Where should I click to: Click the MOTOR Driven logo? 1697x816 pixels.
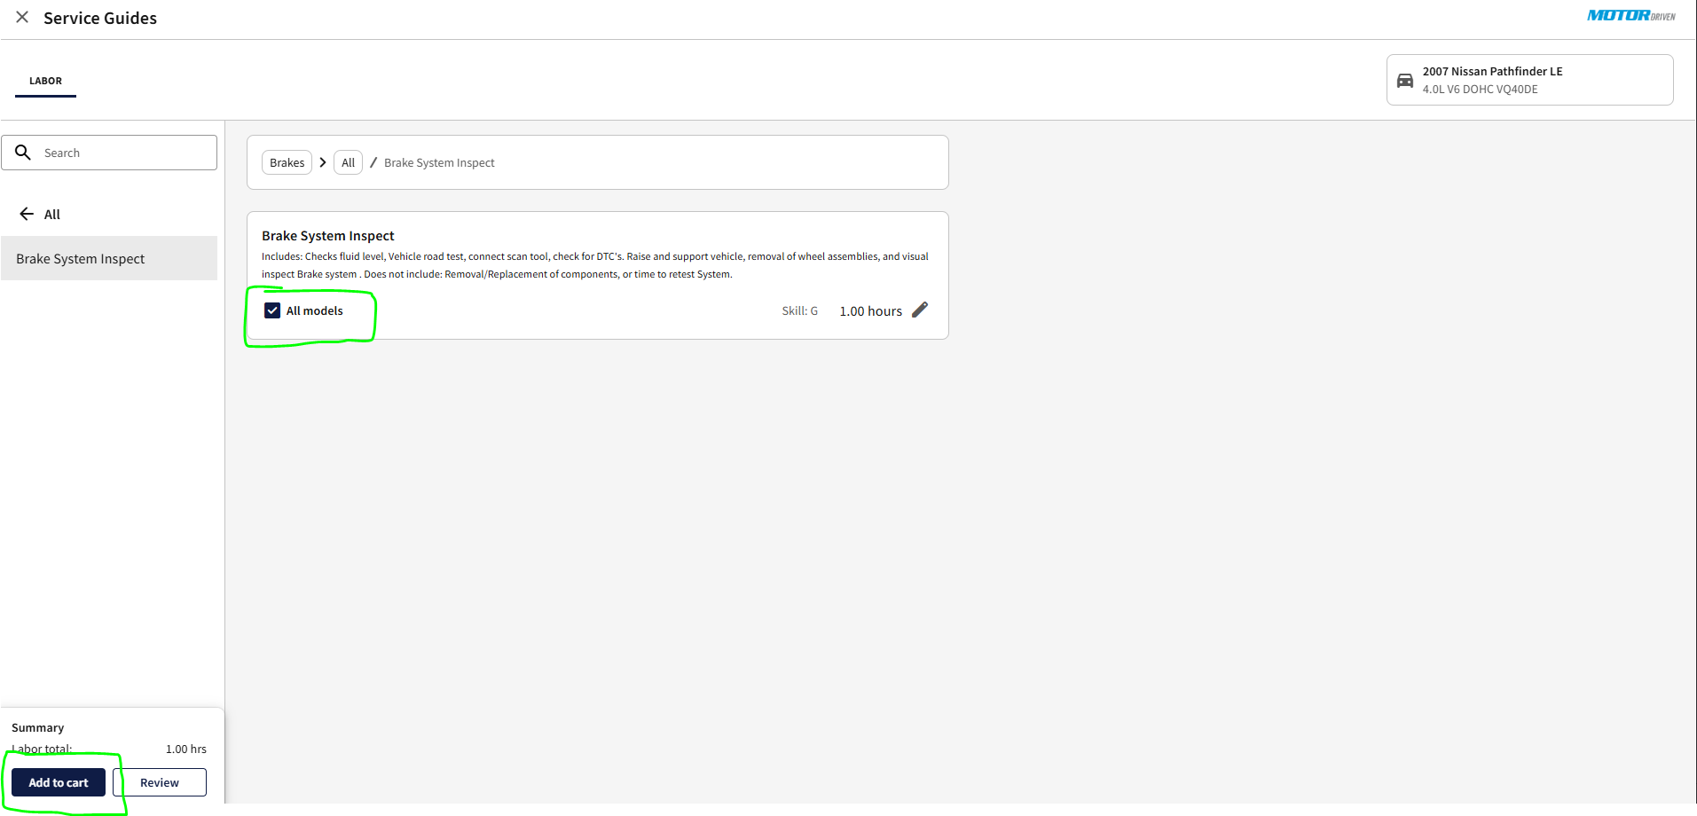(x=1630, y=16)
